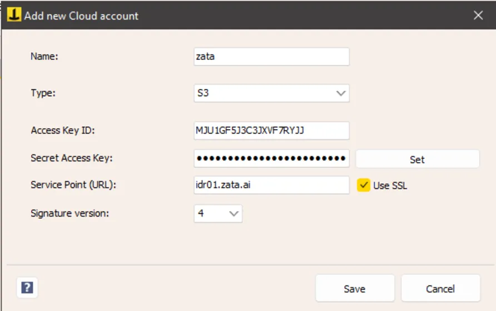Click the Cancel button
This screenshot has width=496, height=311.
tap(440, 288)
